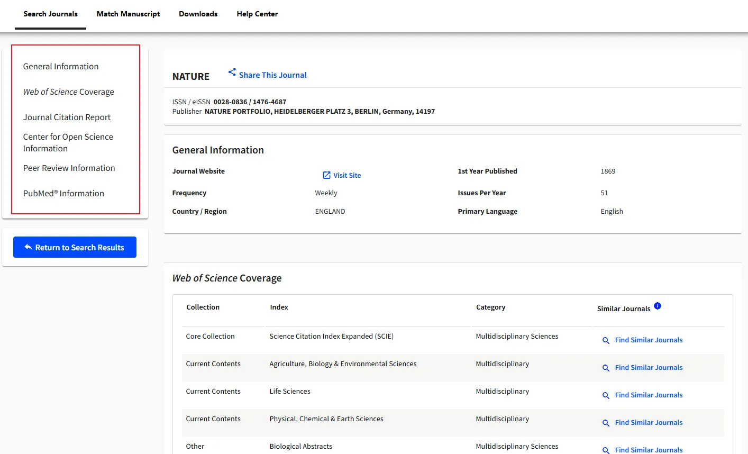
Task: Click the Agriculture, Biology & Environmental Sciences cell
Action: (343, 364)
